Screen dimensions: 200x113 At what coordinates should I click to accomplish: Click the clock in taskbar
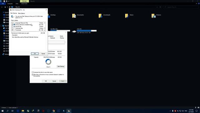191,111
